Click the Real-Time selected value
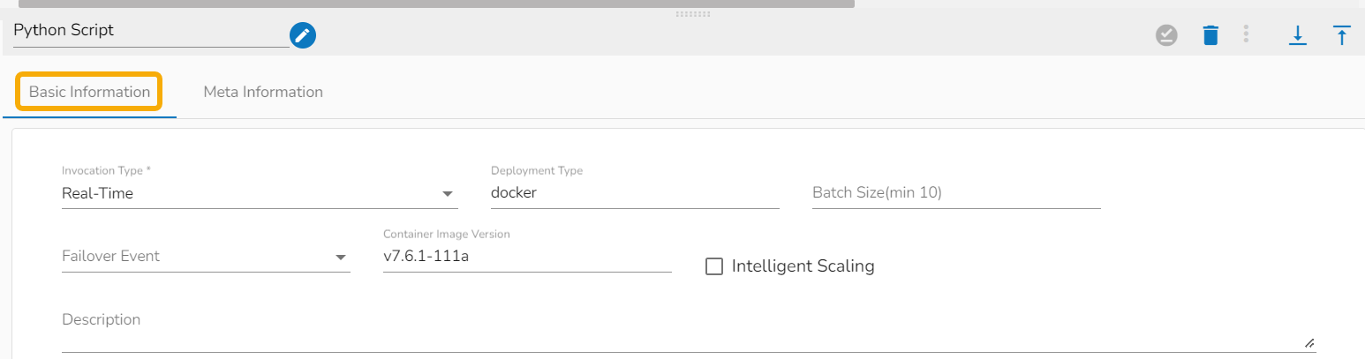1365x359 pixels. point(97,194)
